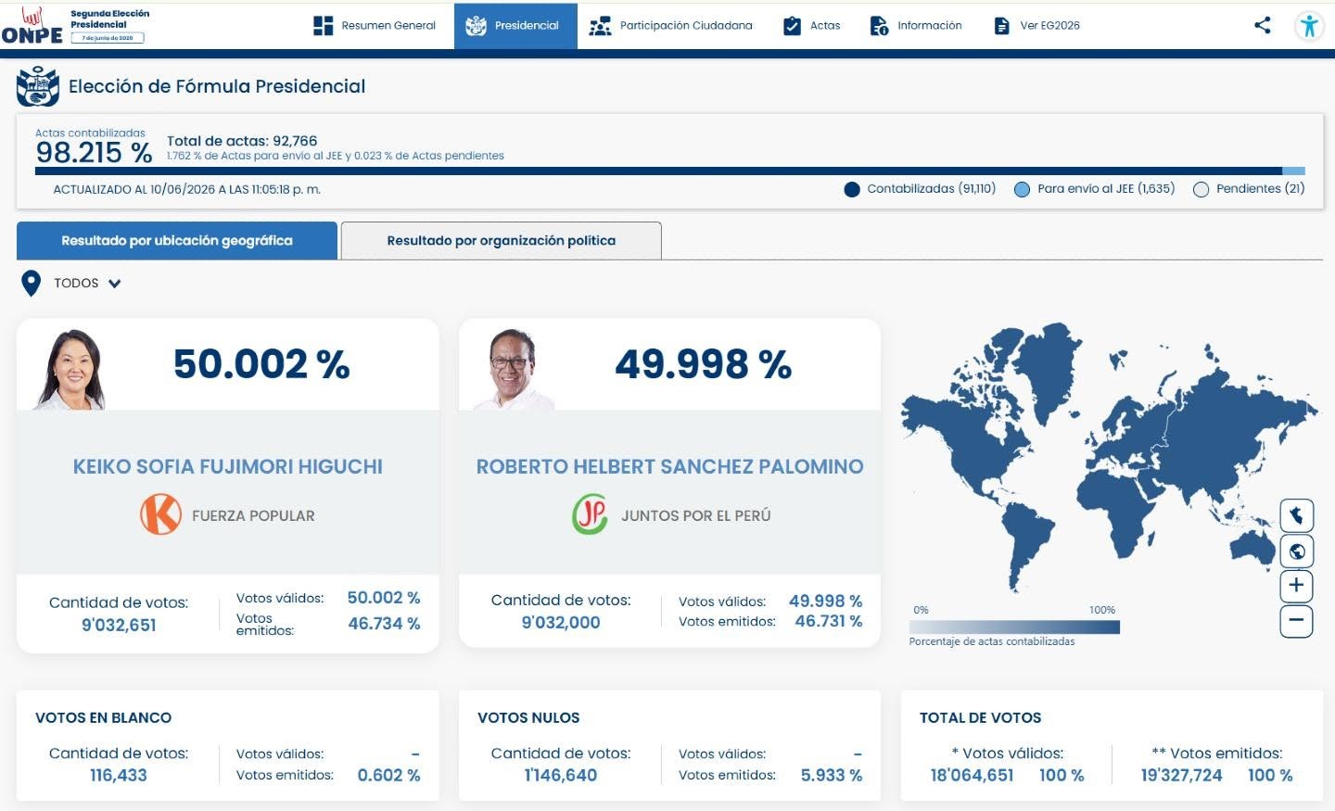
Task: Show the Peru map view button
Action: coord(1296,515)
